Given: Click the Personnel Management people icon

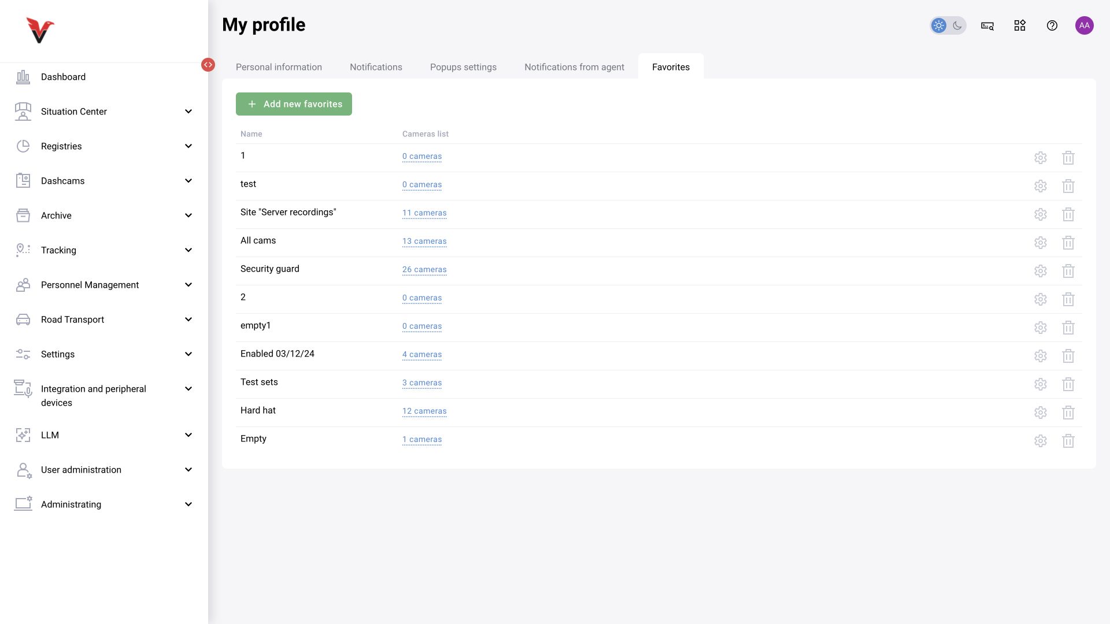Looking at the screenshot, I should (x=23, y=285).
